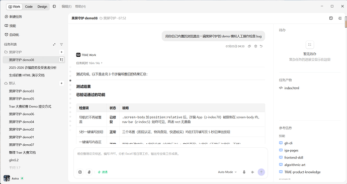This screenshot has width=347, height=184.
Task: Toggle the right details panel icon
Action: coord(340,18)
